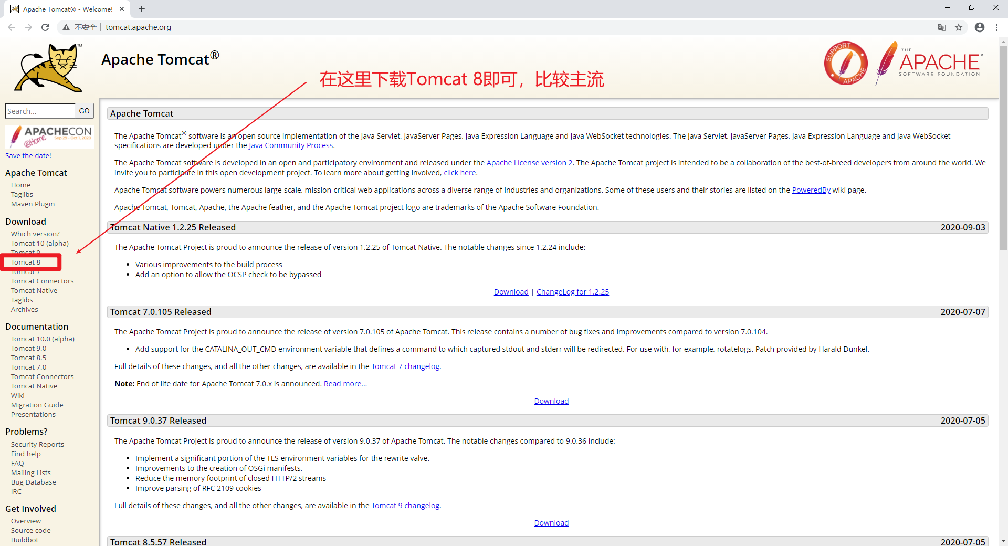Go to Home in the sidebar
Image resolution: width=1008 pixels, height=546 pixels.
(20, 185)
